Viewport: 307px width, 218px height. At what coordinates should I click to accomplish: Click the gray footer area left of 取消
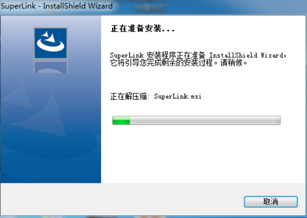[x=121, y=199]
